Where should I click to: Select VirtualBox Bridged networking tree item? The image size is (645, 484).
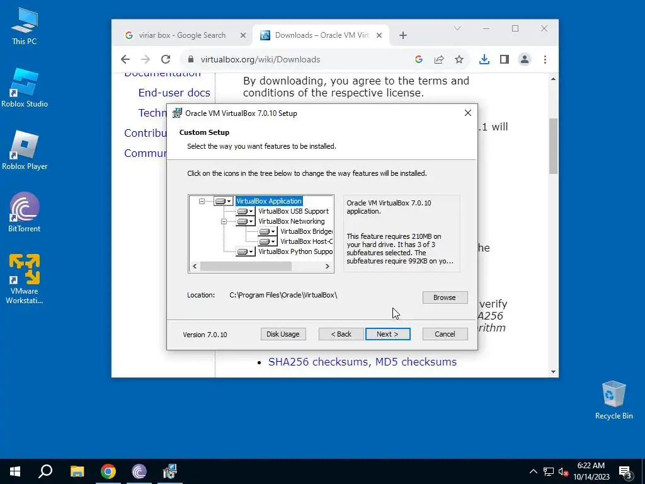click(307, 231)
